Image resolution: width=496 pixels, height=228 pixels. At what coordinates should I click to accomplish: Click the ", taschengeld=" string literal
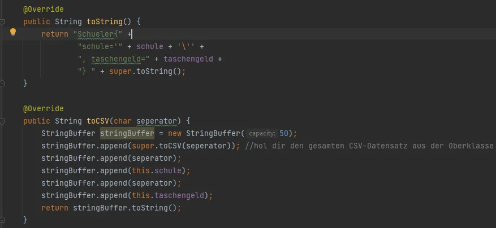click(114, 59)
